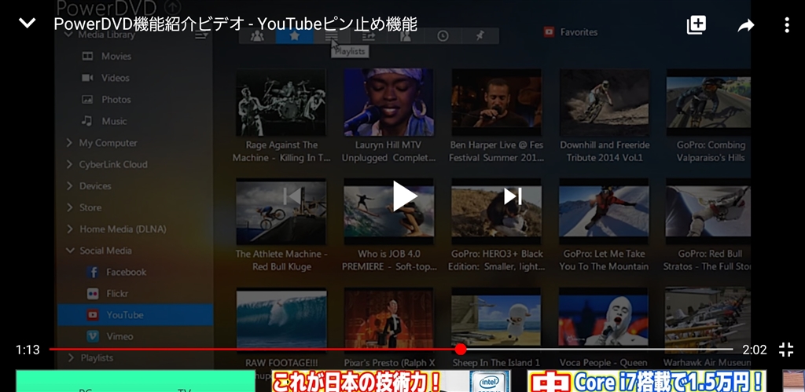The image size is (805, 392).
Task: Click the unplayed part of the progress bar
Action: (x=600, y=350)
